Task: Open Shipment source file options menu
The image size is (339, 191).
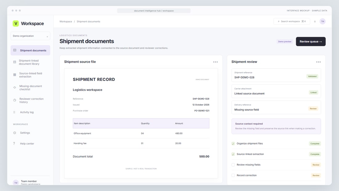Action: [215, 62]
